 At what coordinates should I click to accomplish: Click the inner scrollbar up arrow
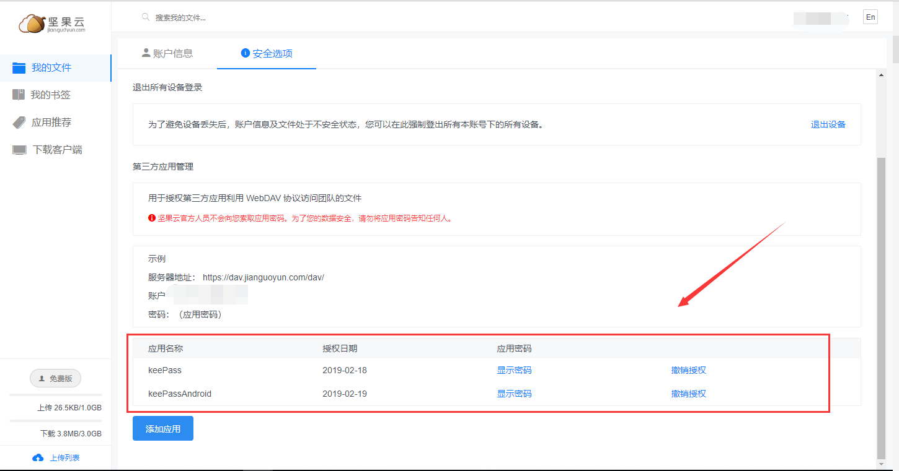click(x=881, y=74)
